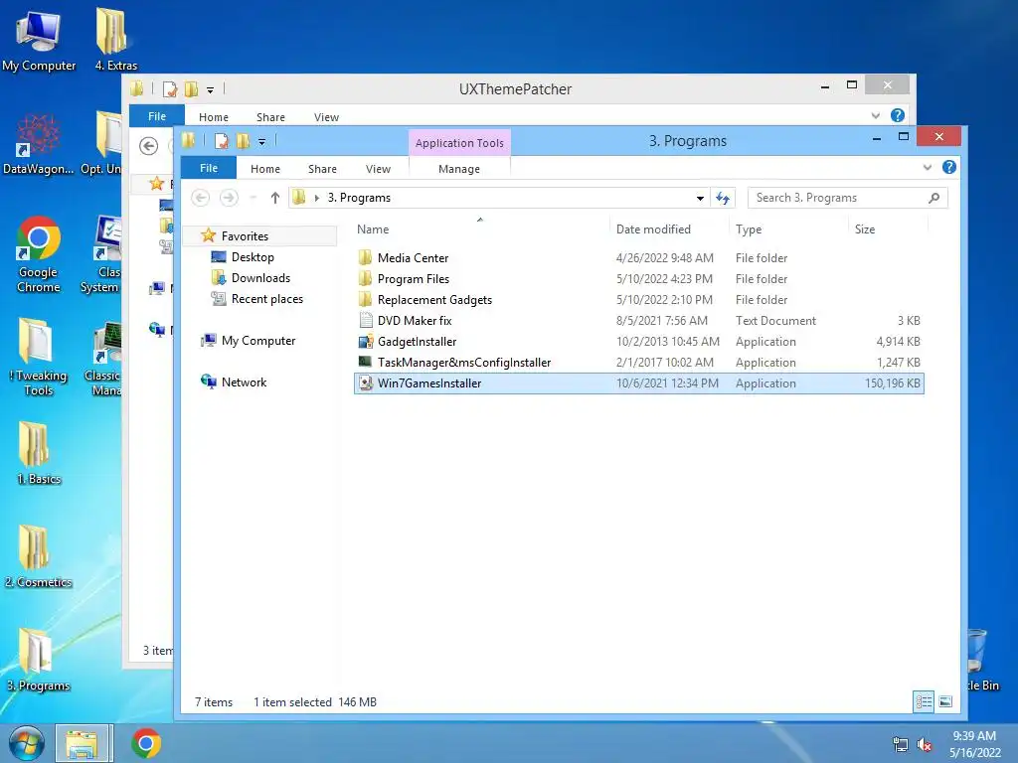Click the 3. Programs breadcrumb in address bar

coord(359,198)
